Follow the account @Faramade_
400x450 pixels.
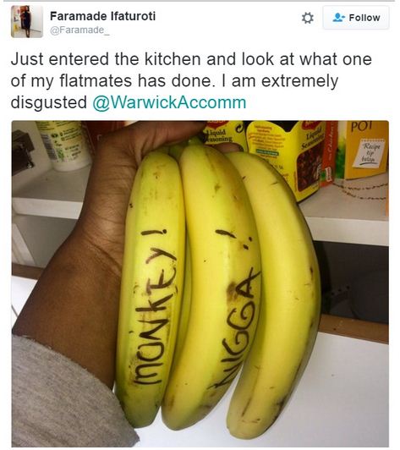(x=356, y=18)
